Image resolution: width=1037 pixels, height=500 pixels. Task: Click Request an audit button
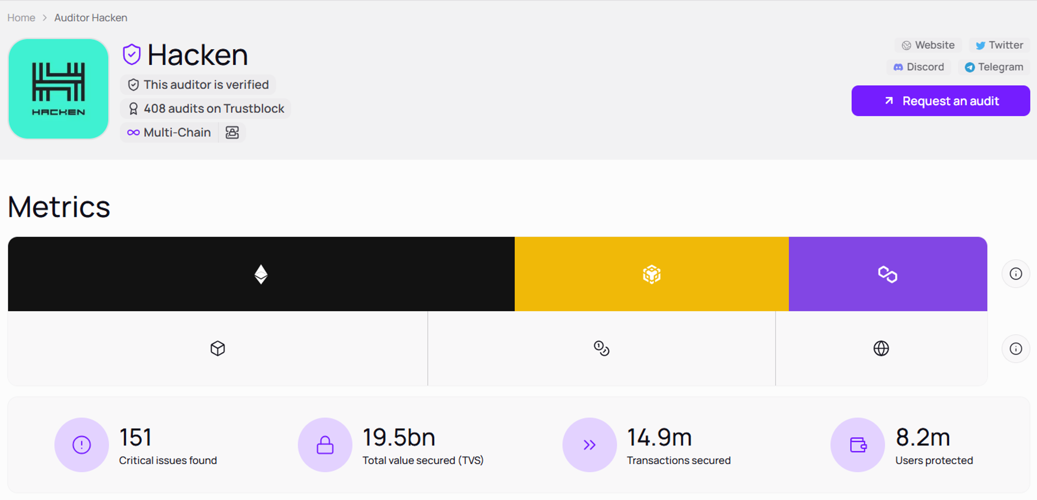click(940, 101)
